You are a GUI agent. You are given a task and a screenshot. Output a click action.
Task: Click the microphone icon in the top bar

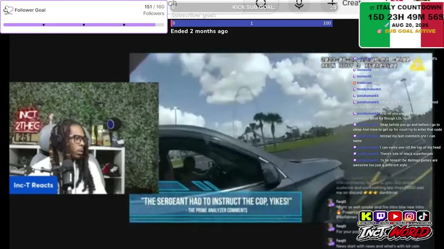pyautogui.click(x=299, y=5)
